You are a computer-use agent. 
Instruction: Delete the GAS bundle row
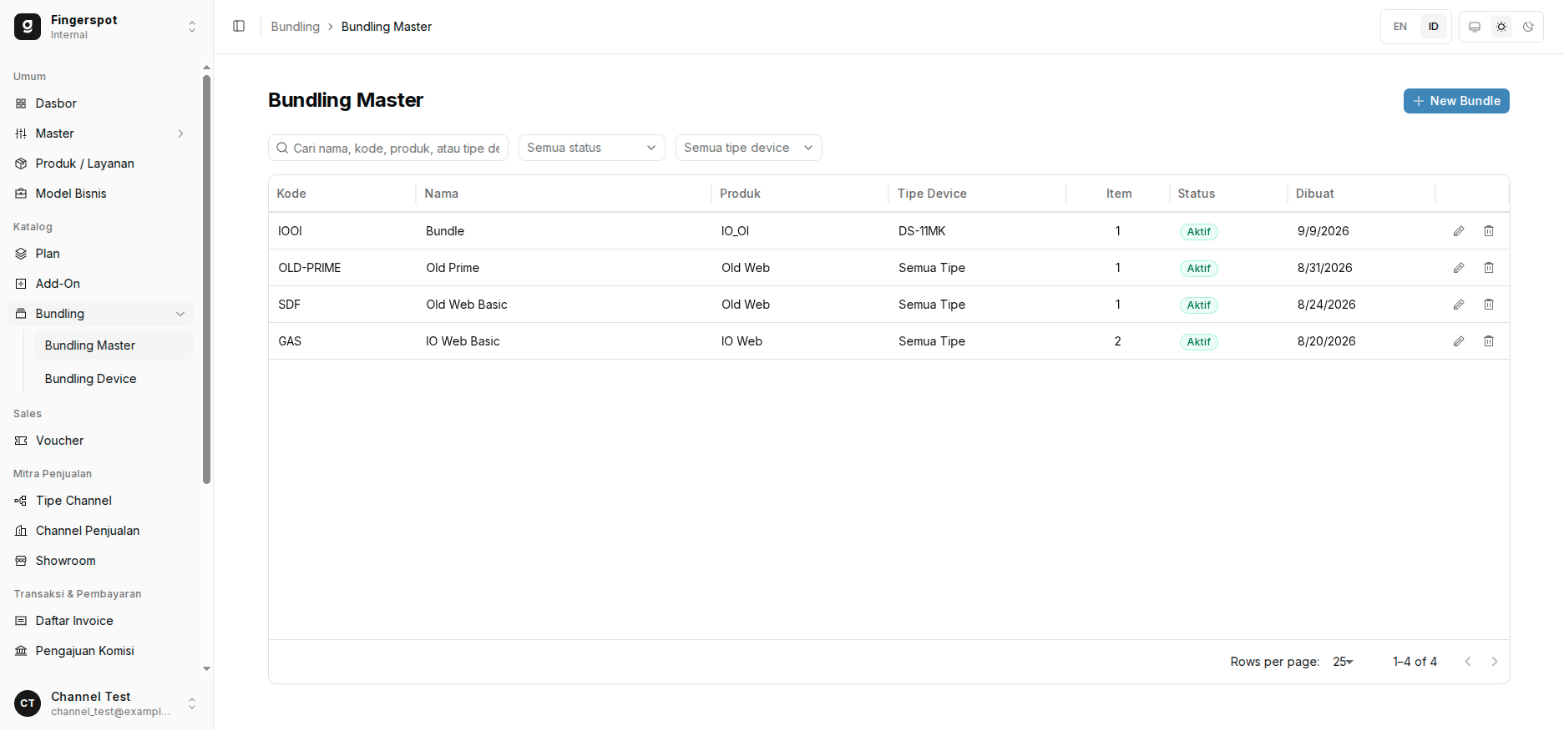click(x=1489, y=341)
